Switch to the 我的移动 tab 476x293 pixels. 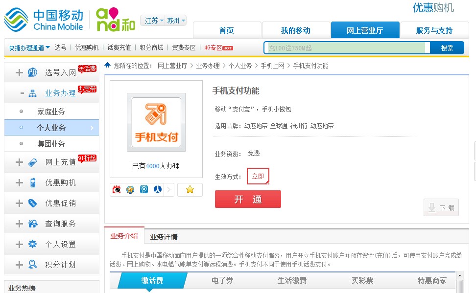click(296, 30)
